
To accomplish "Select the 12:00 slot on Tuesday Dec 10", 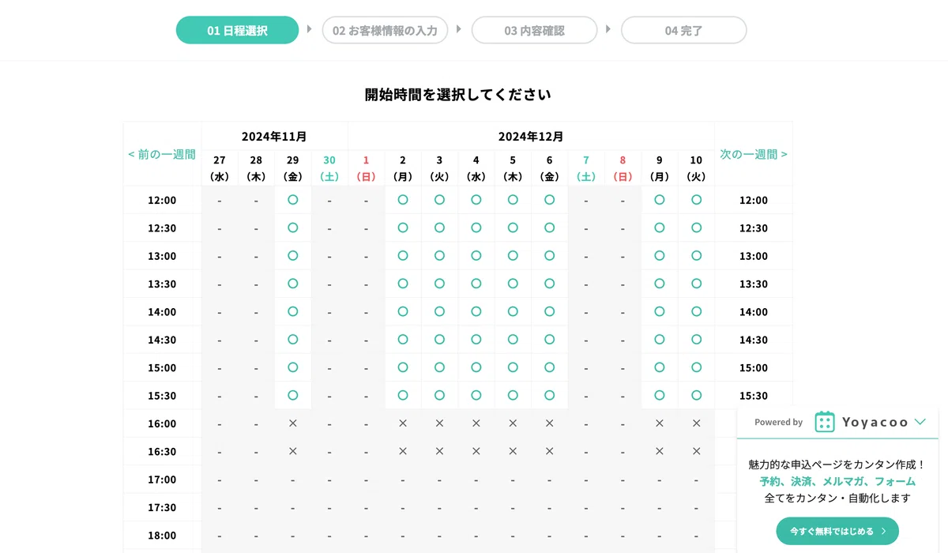I will coord(696,200).
